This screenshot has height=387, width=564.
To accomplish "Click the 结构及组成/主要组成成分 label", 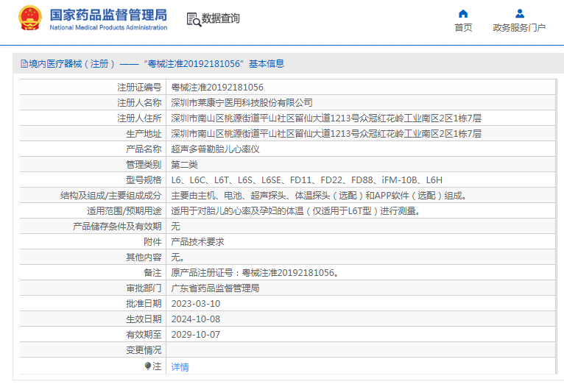I will coord(110,196).
